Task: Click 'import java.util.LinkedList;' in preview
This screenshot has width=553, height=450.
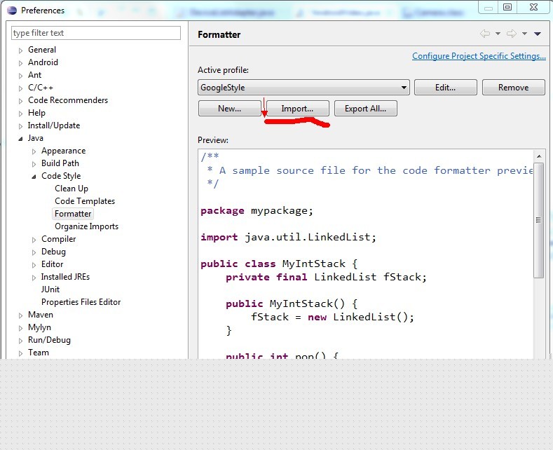Action: point(288,237)
